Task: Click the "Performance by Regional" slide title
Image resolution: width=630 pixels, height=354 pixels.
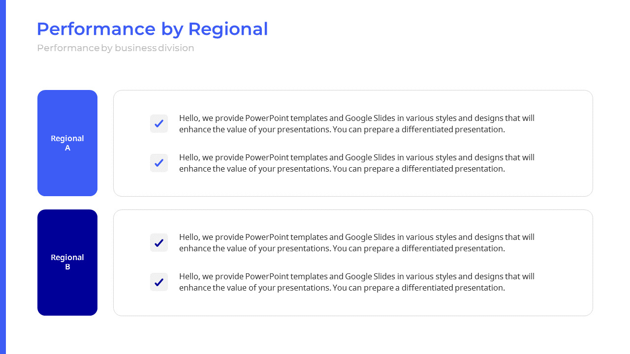Action: click(x=152, y=29)
